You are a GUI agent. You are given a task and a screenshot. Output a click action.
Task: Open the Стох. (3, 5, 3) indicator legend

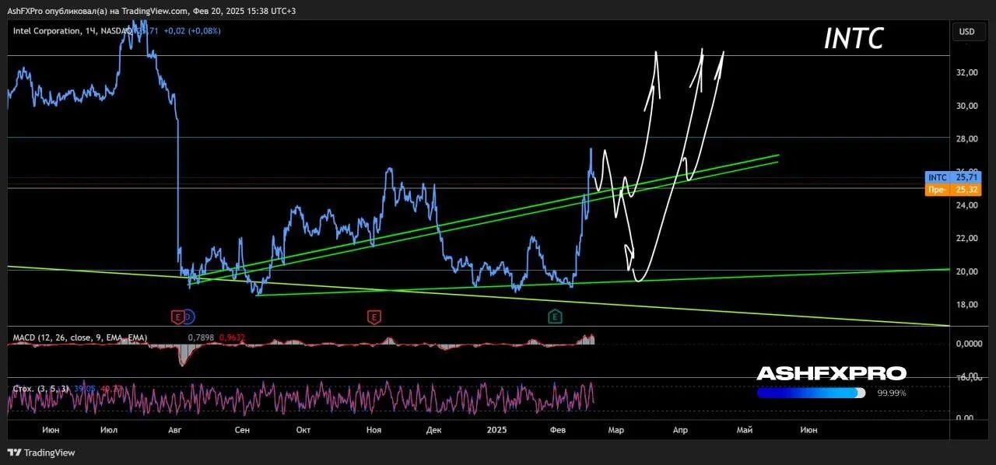coord(42,388)
